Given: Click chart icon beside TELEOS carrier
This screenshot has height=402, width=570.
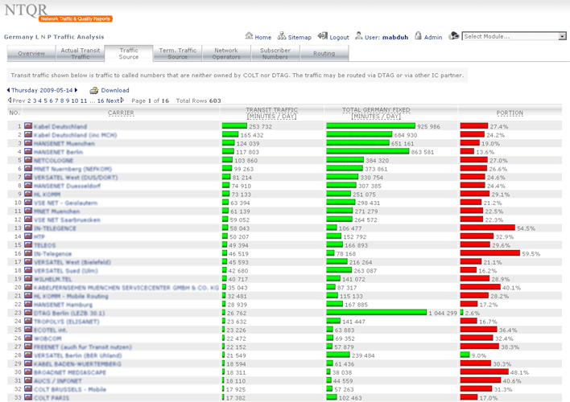Looking at the screenshot, I should (28, 245).
